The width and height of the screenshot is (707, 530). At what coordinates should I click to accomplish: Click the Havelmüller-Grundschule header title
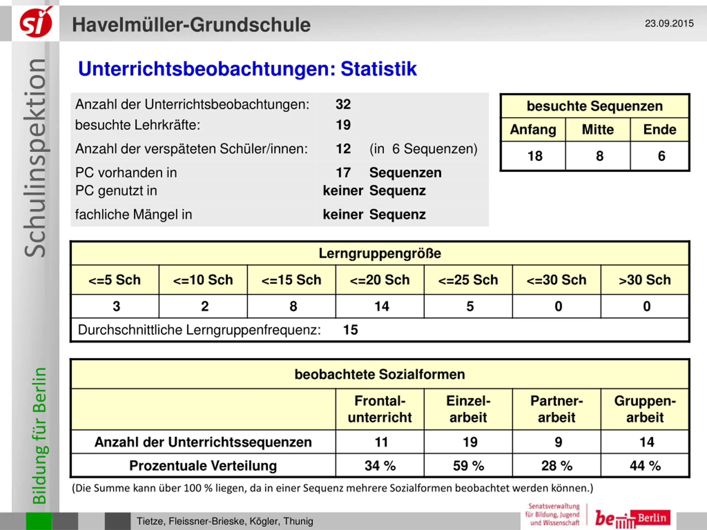point(191,25)
